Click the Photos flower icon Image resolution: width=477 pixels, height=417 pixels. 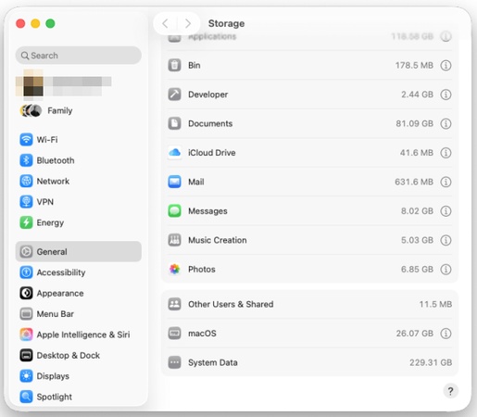[x=174, y=270]
